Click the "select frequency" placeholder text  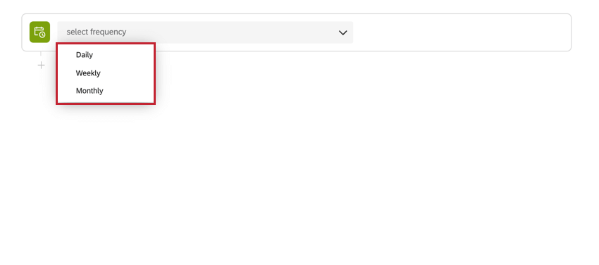point(97,32)
